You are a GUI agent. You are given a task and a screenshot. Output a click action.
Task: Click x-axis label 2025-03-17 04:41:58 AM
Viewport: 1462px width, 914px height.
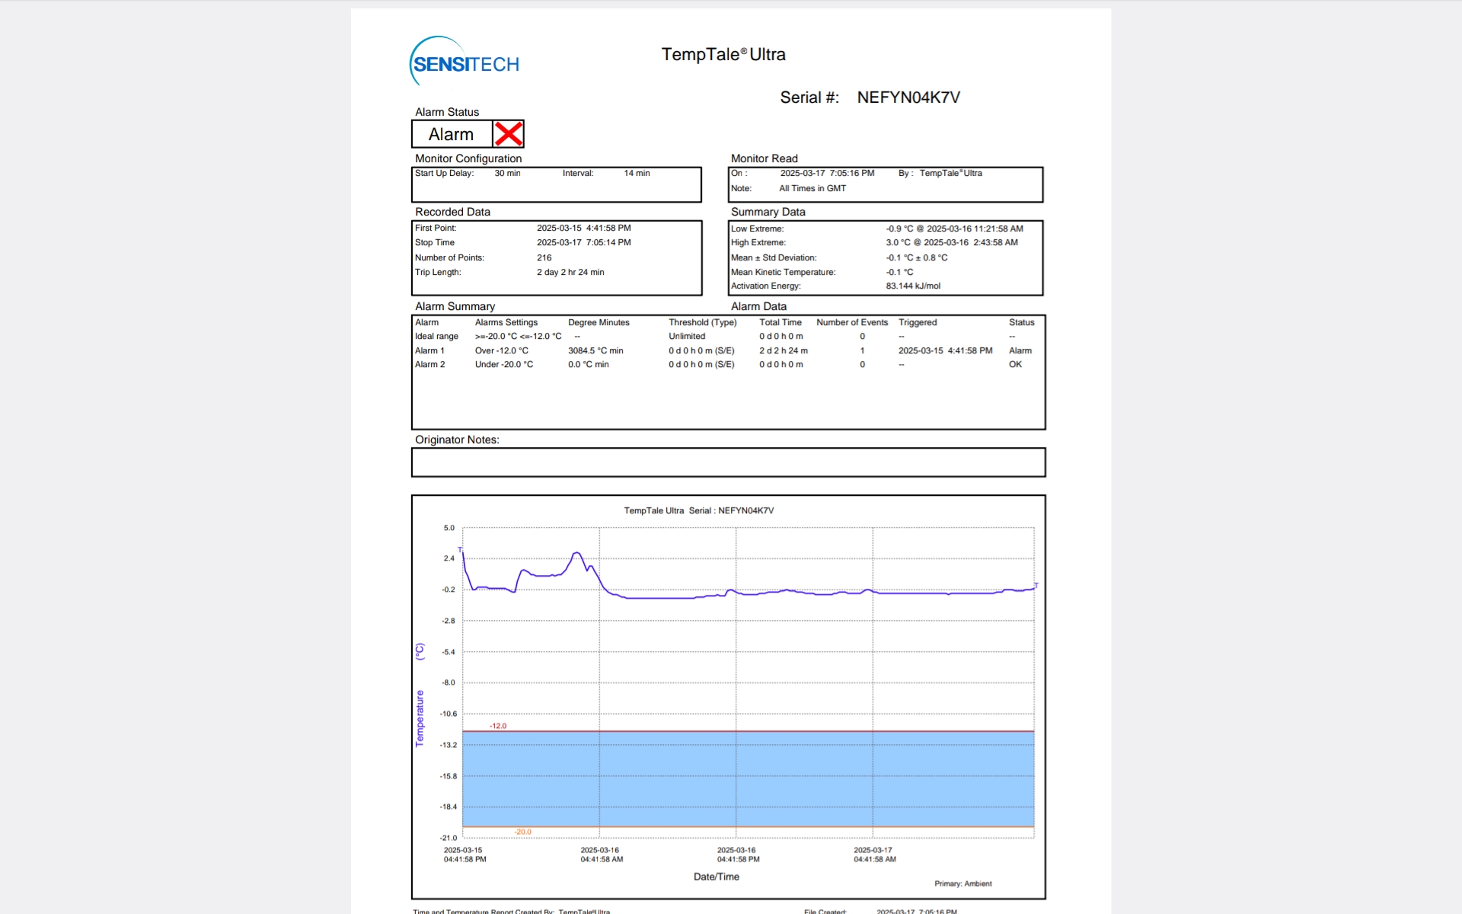pos(875,855)
